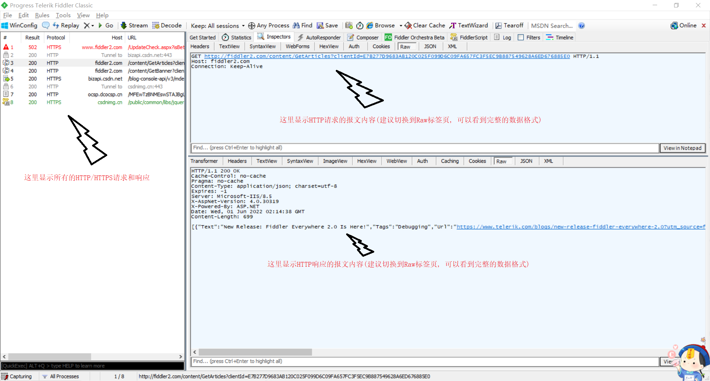Click the telerik.com blogs link in response
Image resolution: width=710 pixels, height=381 pixels.
pos(581,227)
